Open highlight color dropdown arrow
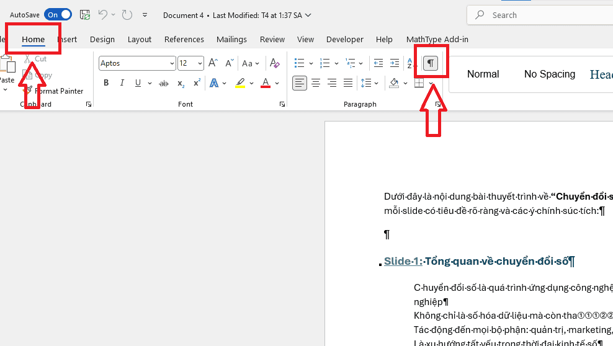 [x=251, y=83]
